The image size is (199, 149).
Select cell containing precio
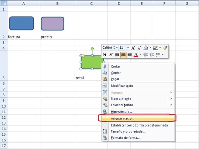tap(57, 26)
